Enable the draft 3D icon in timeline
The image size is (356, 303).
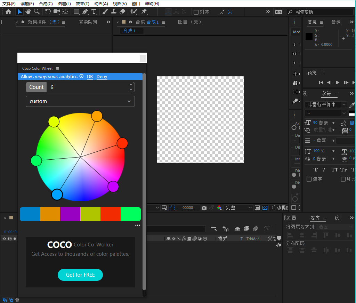pos(225,229)
